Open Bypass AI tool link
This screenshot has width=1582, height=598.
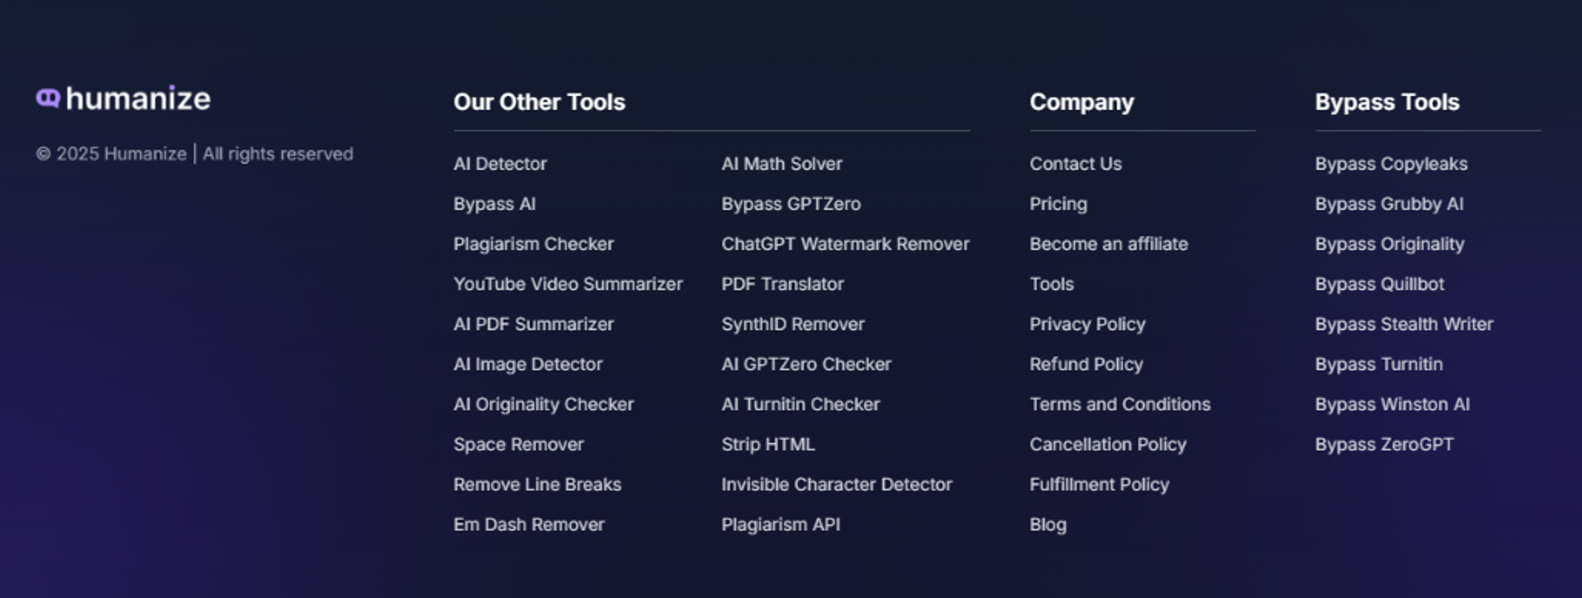coord(494,204)
